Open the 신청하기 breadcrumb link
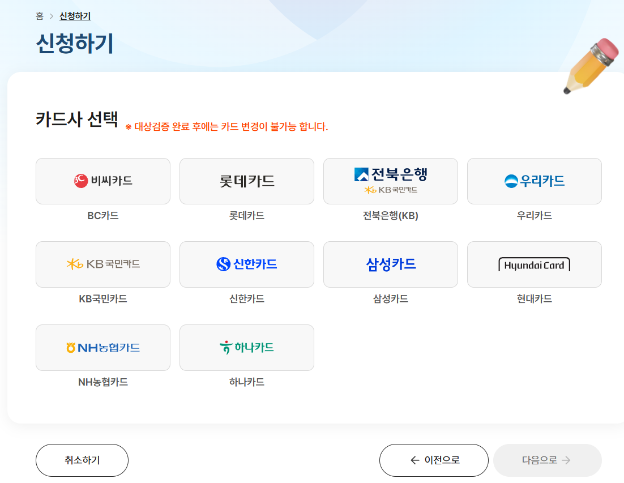624x483 pixels. click(75, 16)
